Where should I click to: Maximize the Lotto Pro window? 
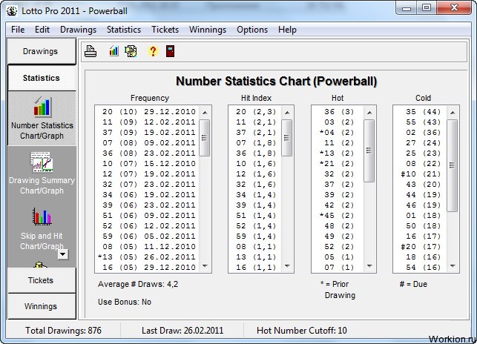tap(427, 8)
